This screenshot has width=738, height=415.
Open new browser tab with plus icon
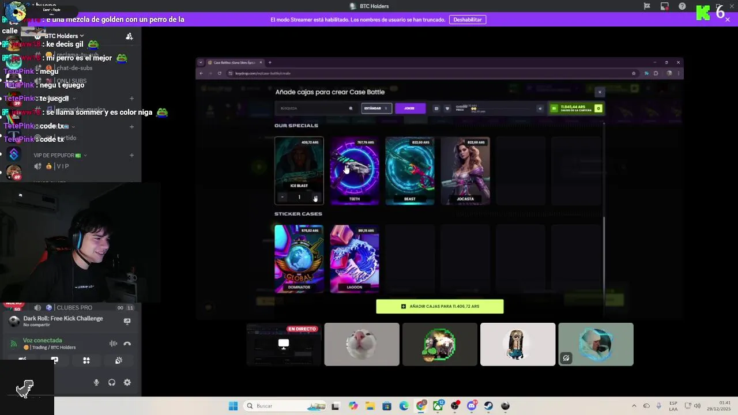[x=270, y=62]
